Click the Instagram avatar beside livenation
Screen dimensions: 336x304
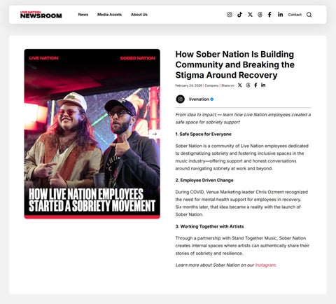[x=180, y=99]
